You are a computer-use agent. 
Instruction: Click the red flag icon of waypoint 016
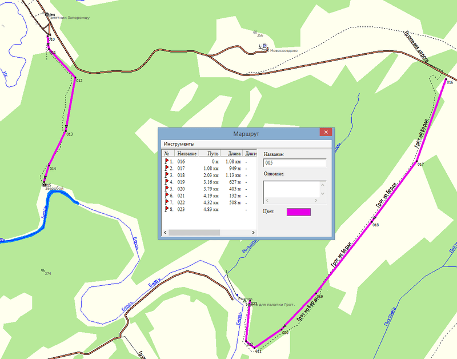[x=167, y=161]
